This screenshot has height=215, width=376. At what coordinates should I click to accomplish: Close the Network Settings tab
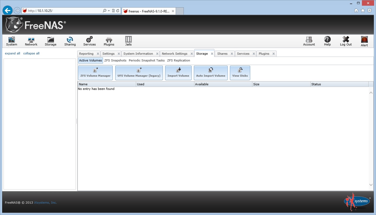(192, 54)
